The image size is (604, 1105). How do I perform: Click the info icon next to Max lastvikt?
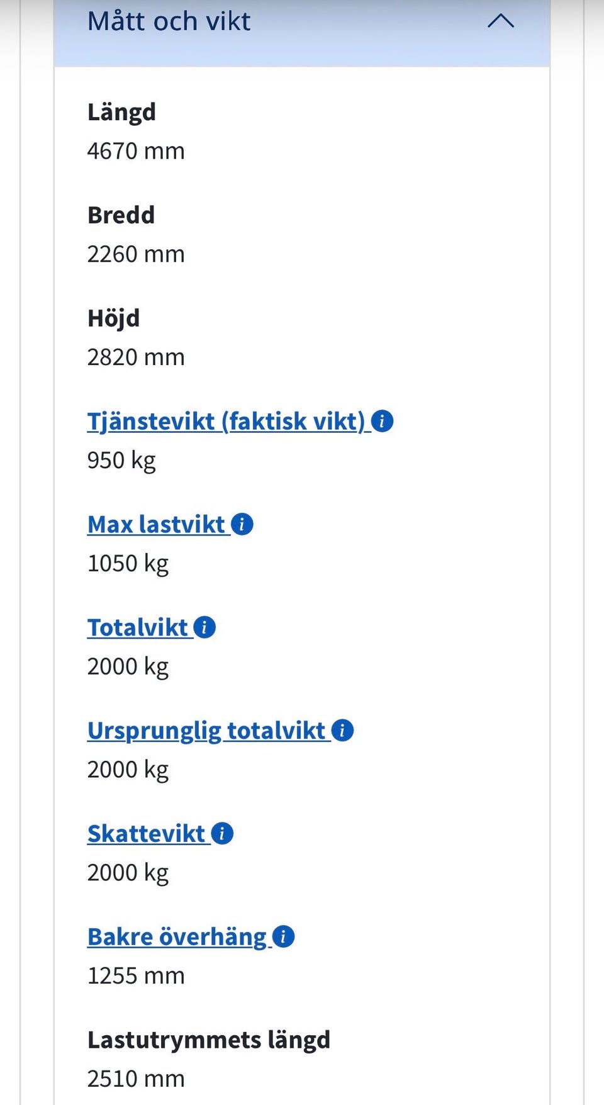click(242, 524)
